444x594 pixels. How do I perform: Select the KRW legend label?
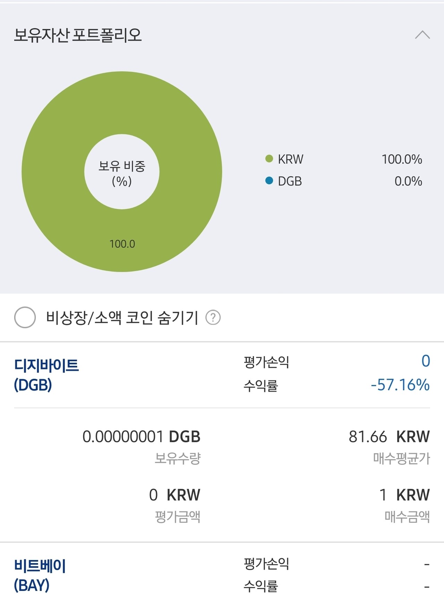(x=291, y=159)
